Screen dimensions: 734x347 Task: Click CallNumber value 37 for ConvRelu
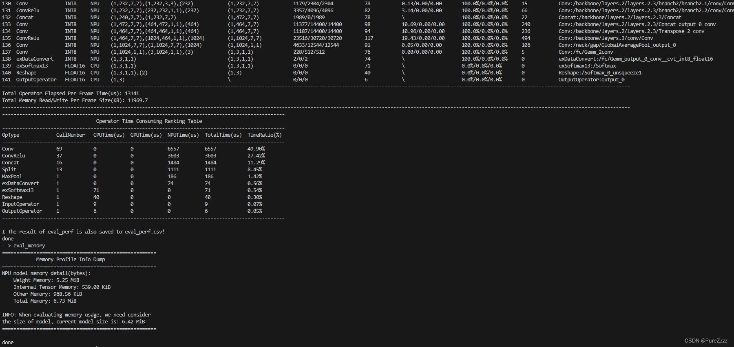coord(59,155)
